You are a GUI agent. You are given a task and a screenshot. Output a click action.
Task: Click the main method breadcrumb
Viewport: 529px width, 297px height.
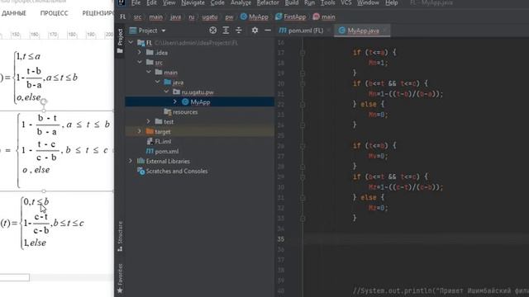pos(324,16)
